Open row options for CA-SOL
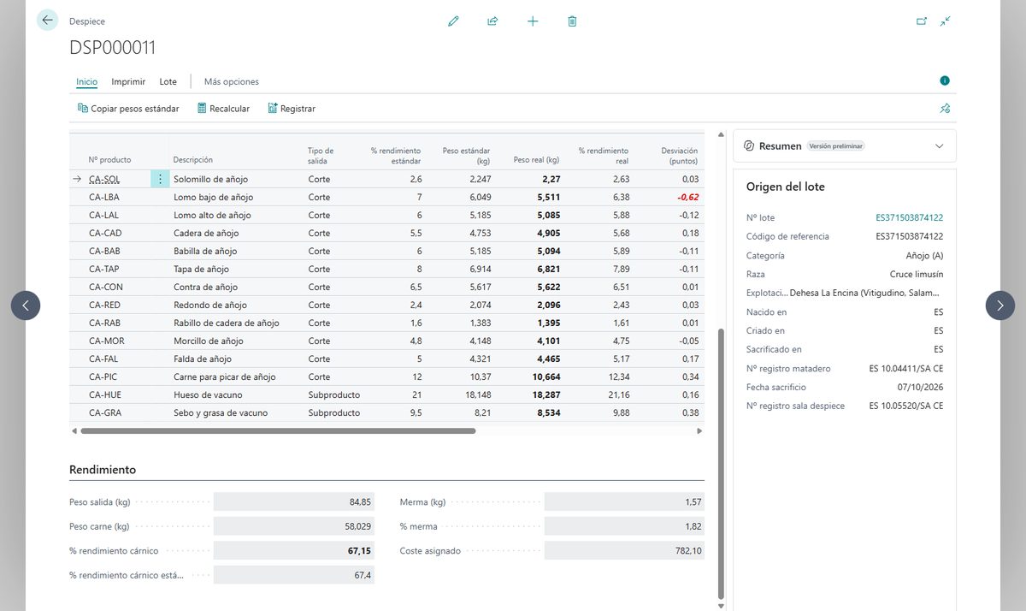Viewport: 1026px width, 611px height. point(160,179)
